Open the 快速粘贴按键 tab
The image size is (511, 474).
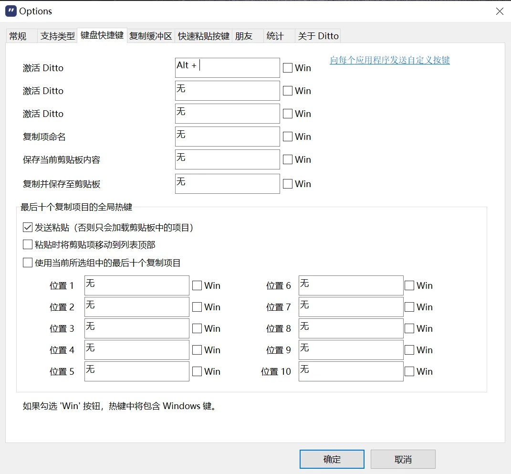point(204,36)
